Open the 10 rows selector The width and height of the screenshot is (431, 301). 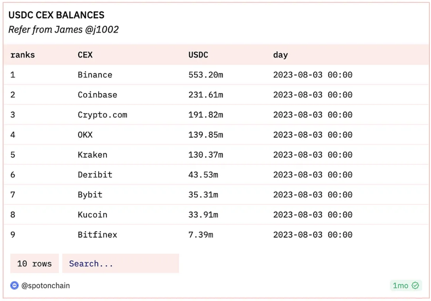click(34, 263)
